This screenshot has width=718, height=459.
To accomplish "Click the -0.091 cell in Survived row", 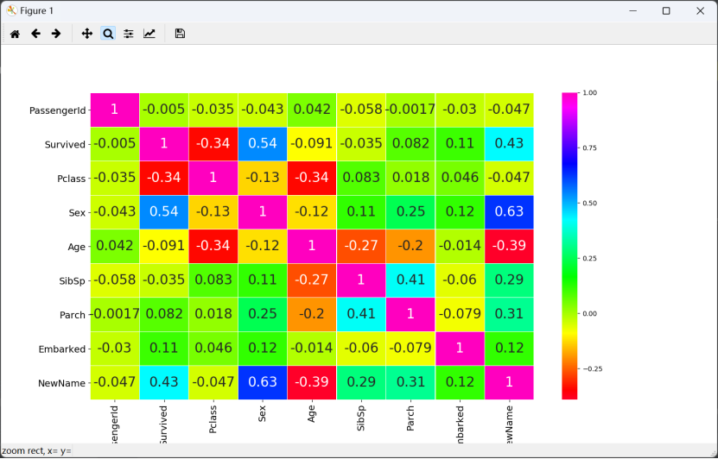I will click(x=312, y=144).
